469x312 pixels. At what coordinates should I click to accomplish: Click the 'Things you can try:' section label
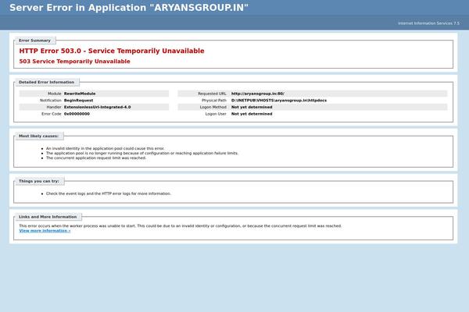[x=39, y=181]
